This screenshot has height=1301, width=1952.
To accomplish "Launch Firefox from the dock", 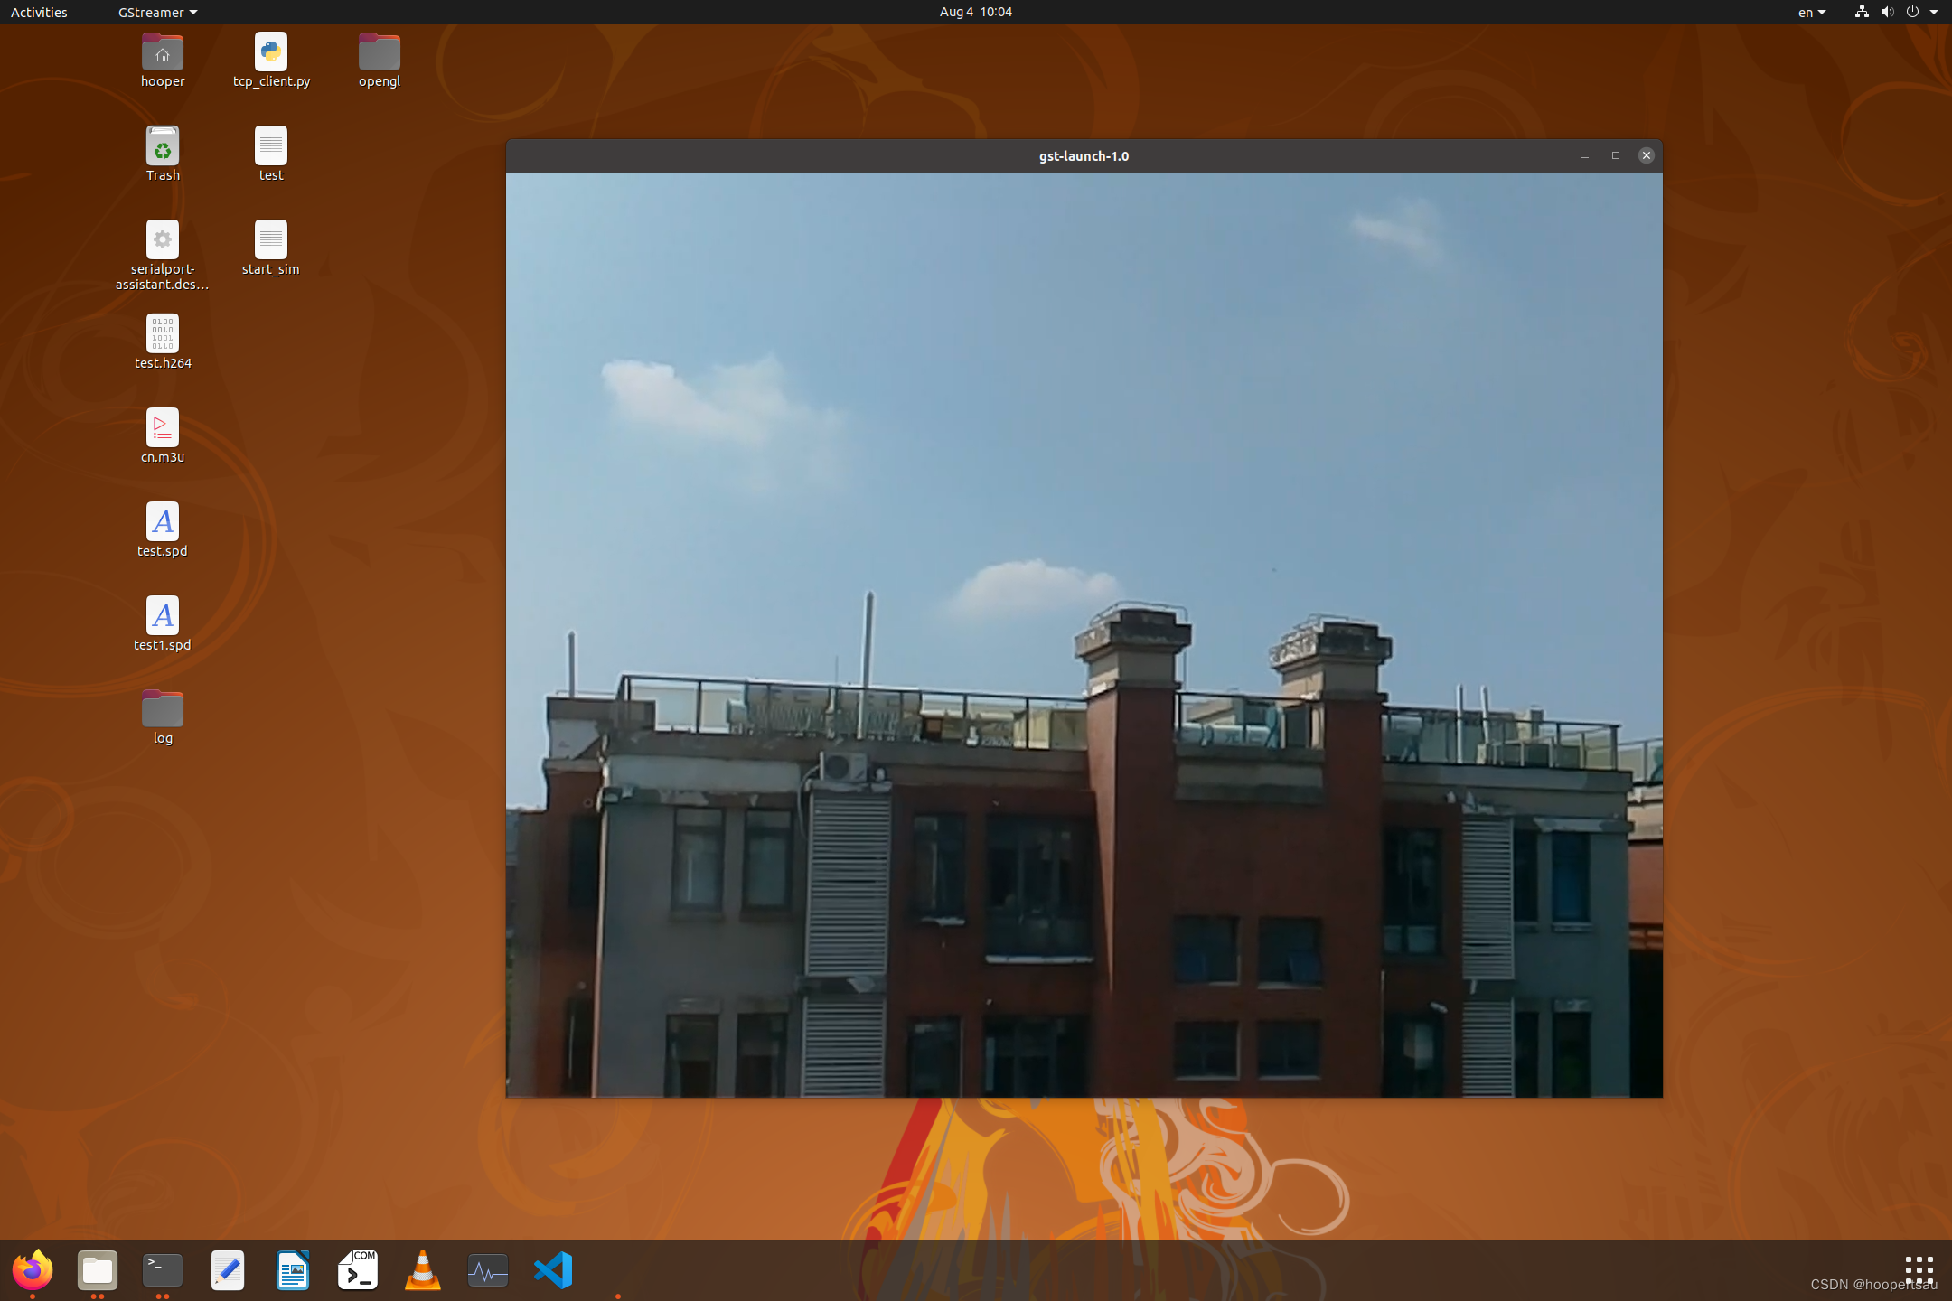I will 33,1270.
